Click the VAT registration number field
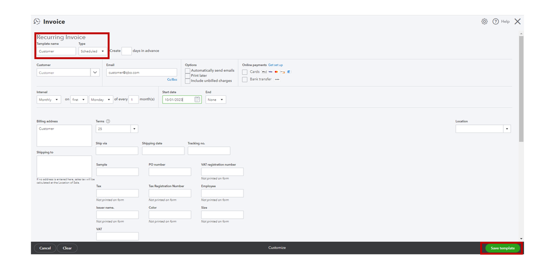The image size is (558, 264). pyautogui.click(x=222, y=172)
